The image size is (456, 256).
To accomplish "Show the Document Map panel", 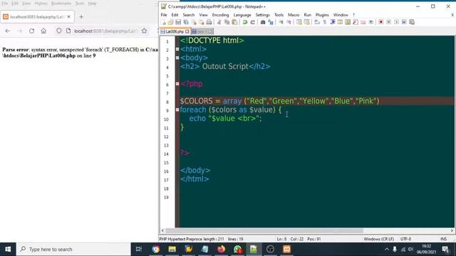I will (x=348, y=22).
